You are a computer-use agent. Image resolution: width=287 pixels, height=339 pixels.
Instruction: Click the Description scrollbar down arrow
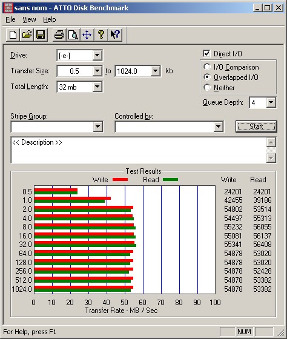271,158
